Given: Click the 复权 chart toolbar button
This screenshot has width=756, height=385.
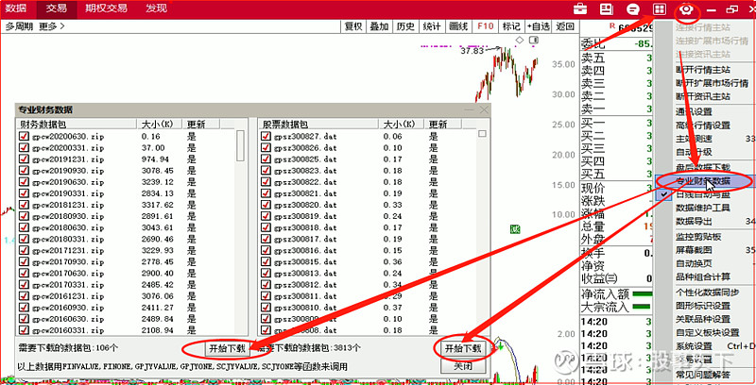Looking at the screenshot, I should pos(352,26).
